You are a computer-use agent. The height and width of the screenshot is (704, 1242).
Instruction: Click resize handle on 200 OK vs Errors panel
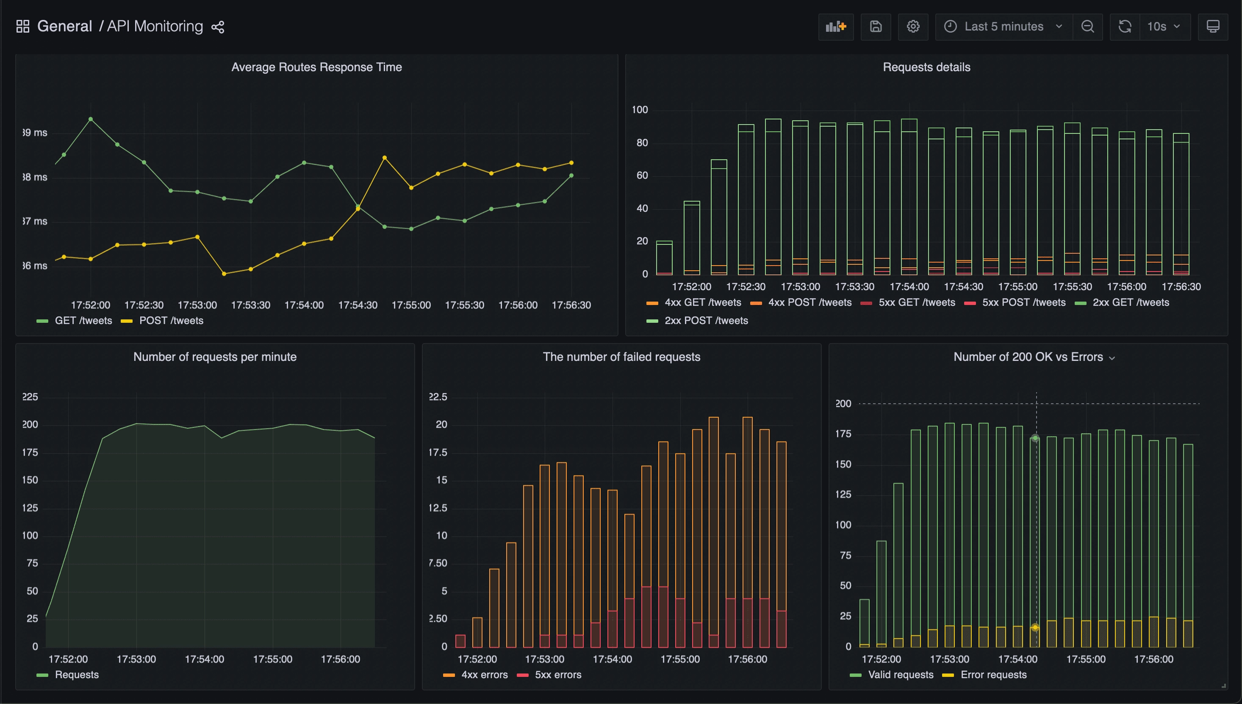point(1224,685)
